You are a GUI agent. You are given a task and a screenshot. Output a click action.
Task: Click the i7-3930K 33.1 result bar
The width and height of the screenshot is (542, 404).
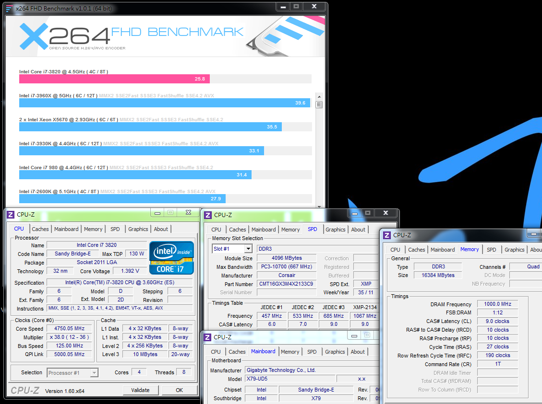point(142,151)
